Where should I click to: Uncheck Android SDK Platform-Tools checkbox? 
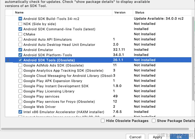20,55
